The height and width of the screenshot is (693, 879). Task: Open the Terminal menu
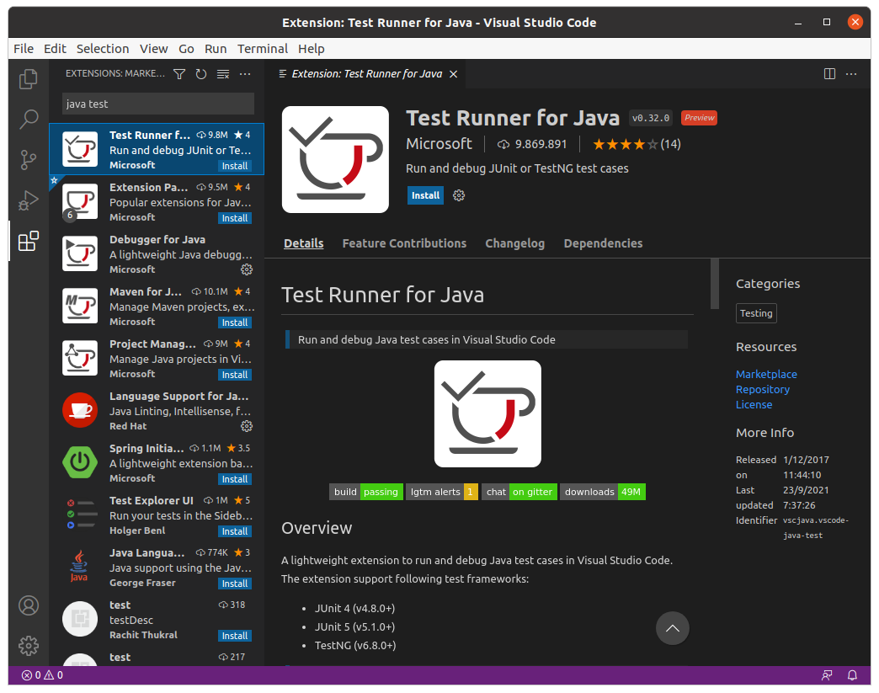[262, 48]
